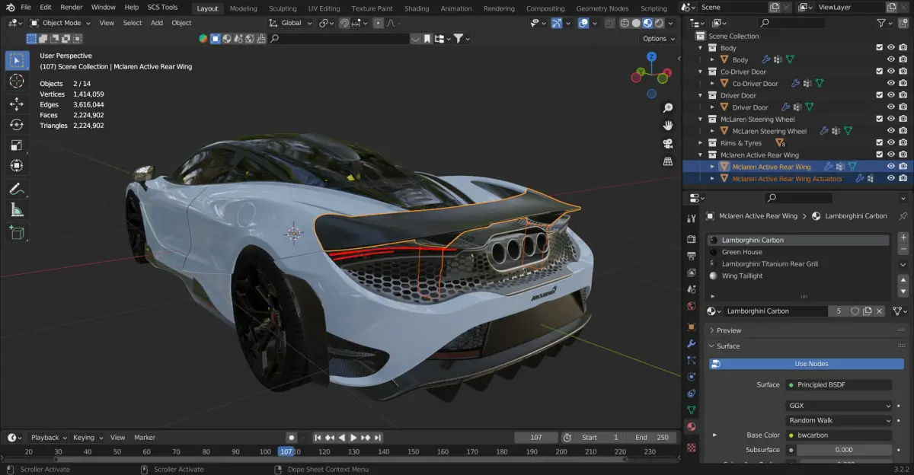914x475 pixels.
Task: Activate the Select Box tool
Action: click(17, 60)
